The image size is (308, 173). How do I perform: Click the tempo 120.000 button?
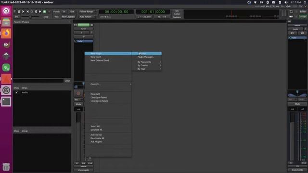pyautogui.click(x=144, y=17)
